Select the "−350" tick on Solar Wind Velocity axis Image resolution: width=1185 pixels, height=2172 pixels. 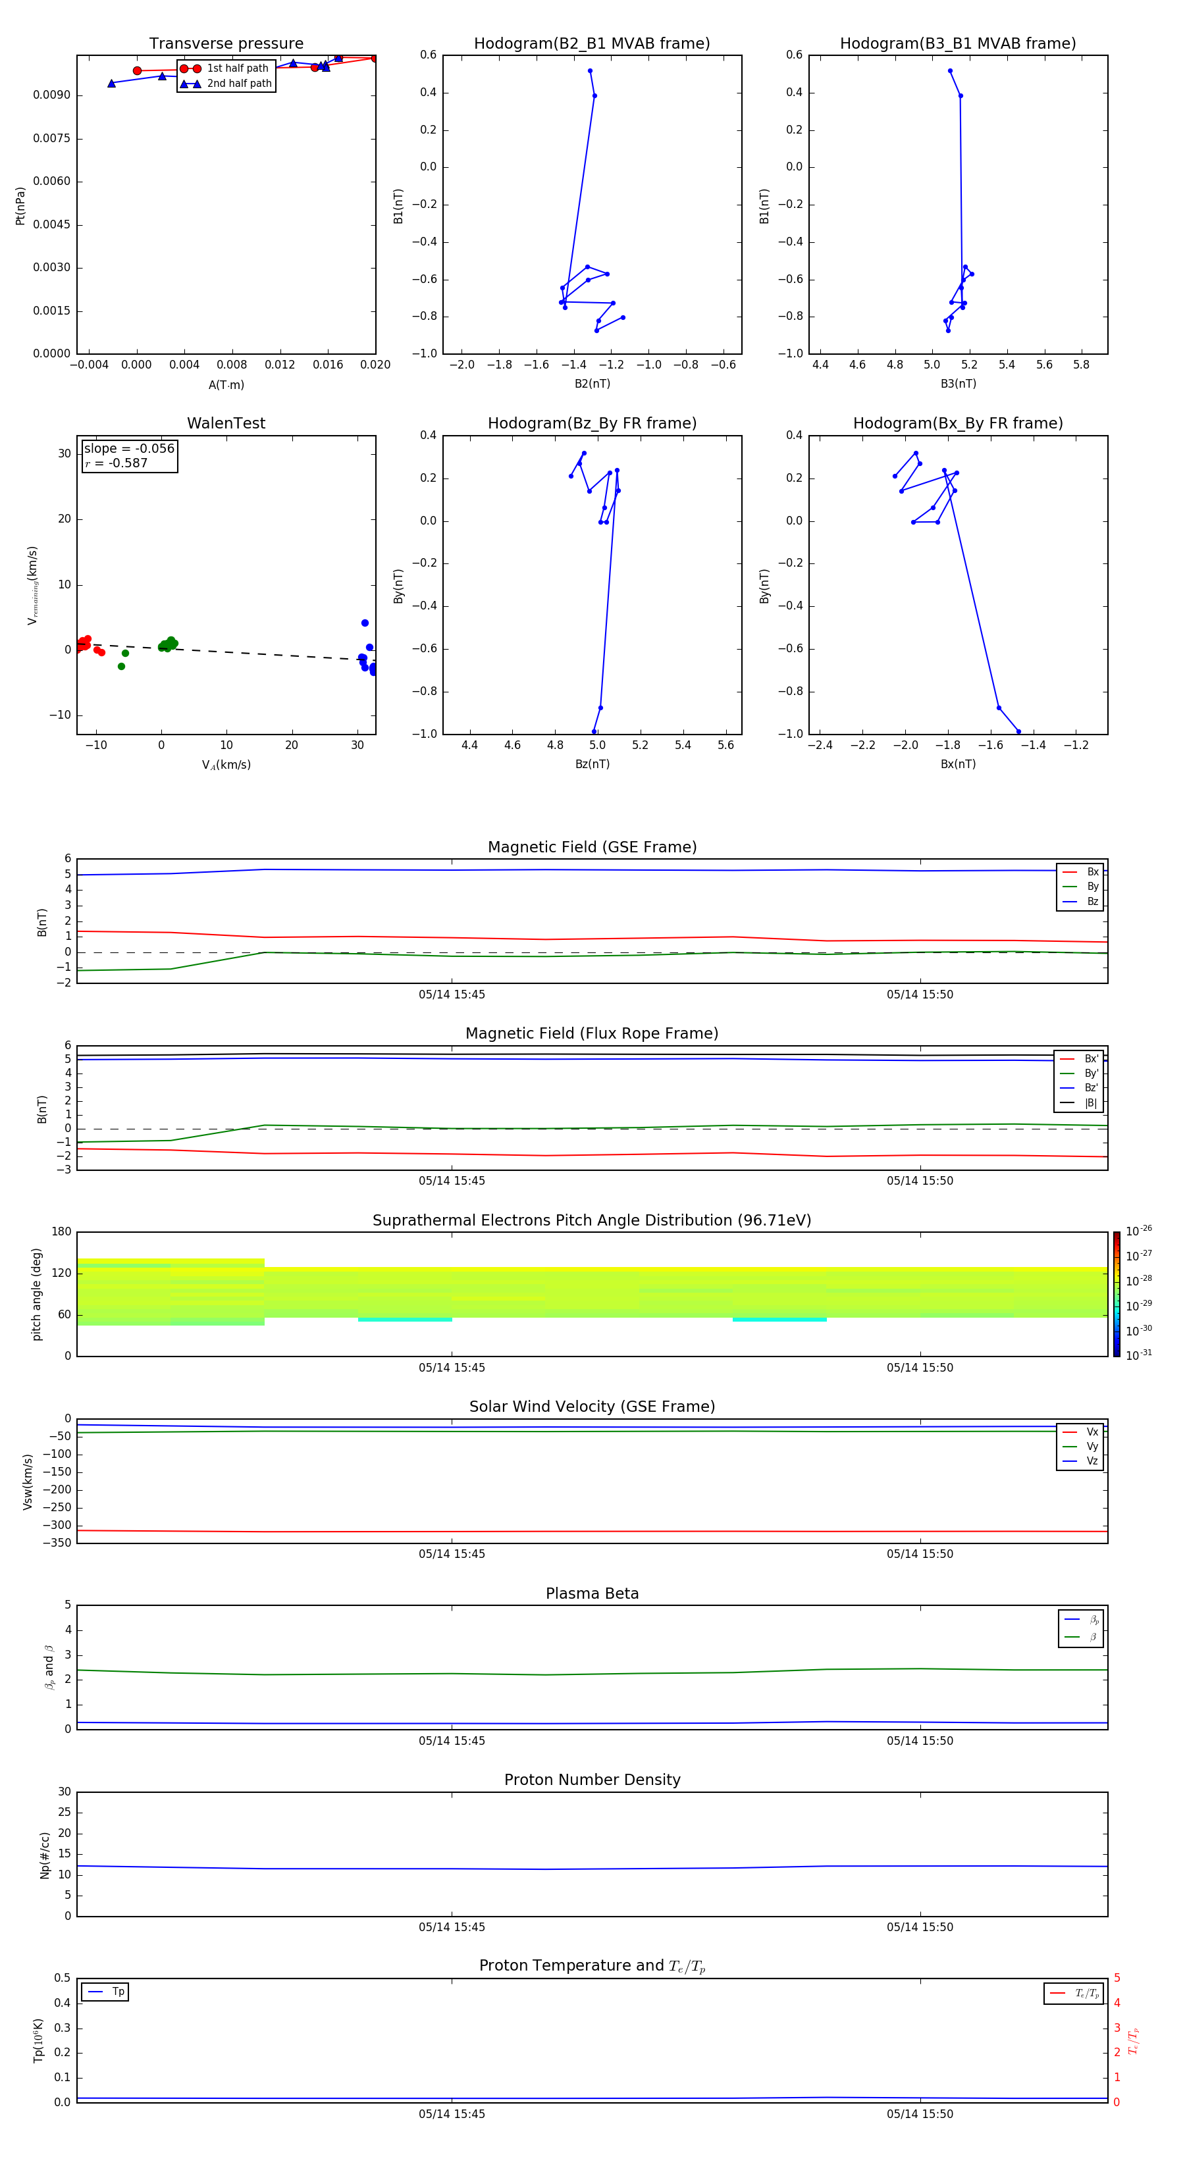pos(58,1543)
